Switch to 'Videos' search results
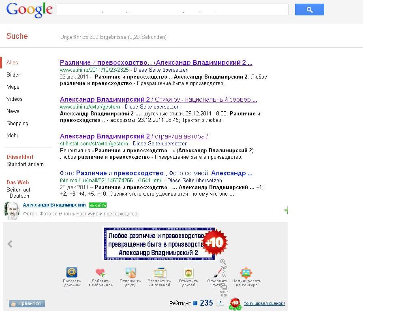 [14, 99]
